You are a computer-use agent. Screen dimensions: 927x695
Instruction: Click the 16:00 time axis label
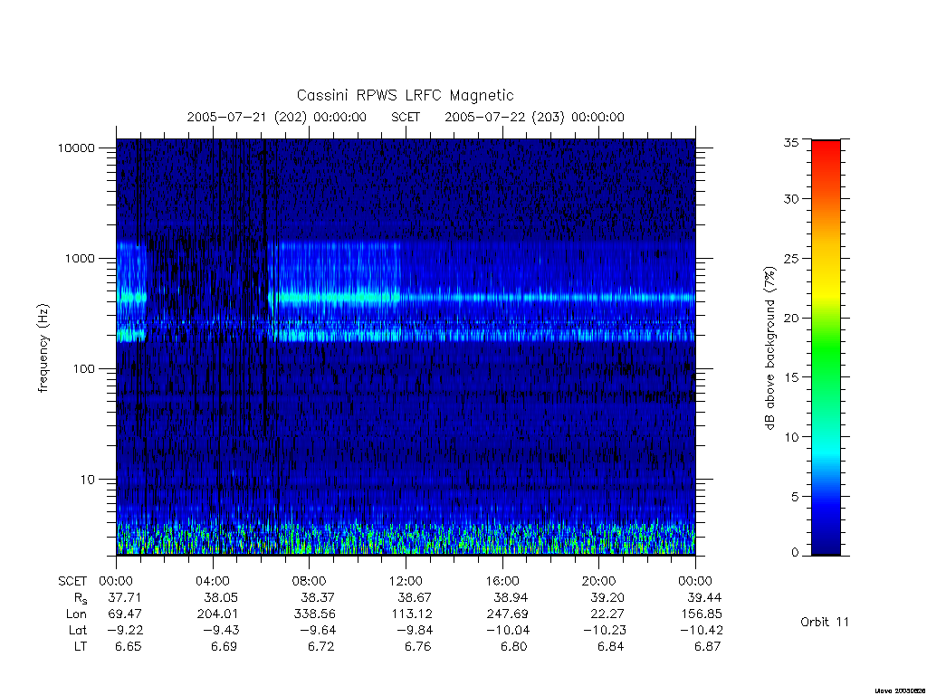pyautogui.click(x=502, y=582)
